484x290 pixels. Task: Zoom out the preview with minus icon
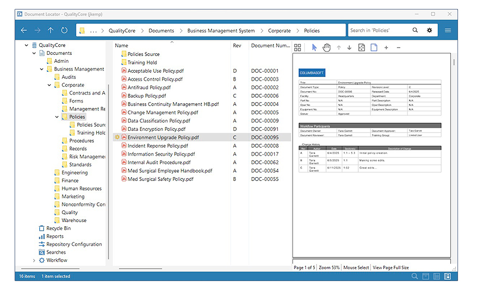pos(398,48)
